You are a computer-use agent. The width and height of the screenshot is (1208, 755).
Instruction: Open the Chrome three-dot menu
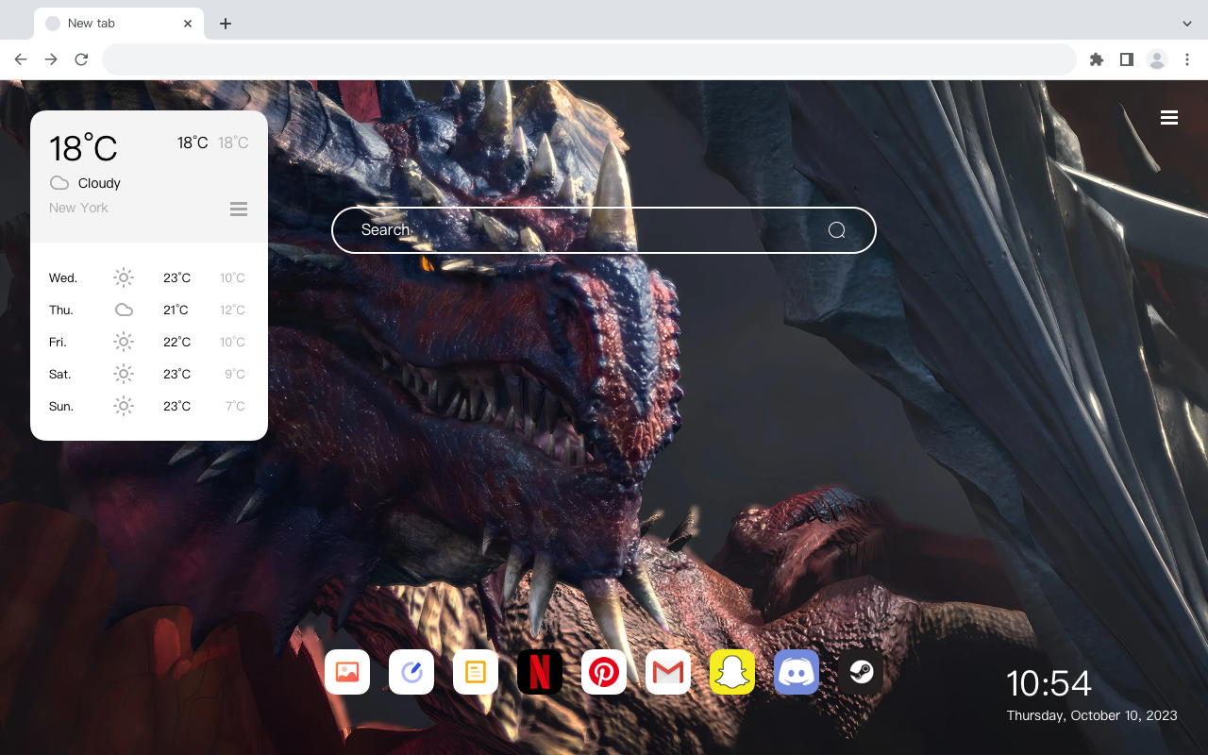[x=1187, y=59]
